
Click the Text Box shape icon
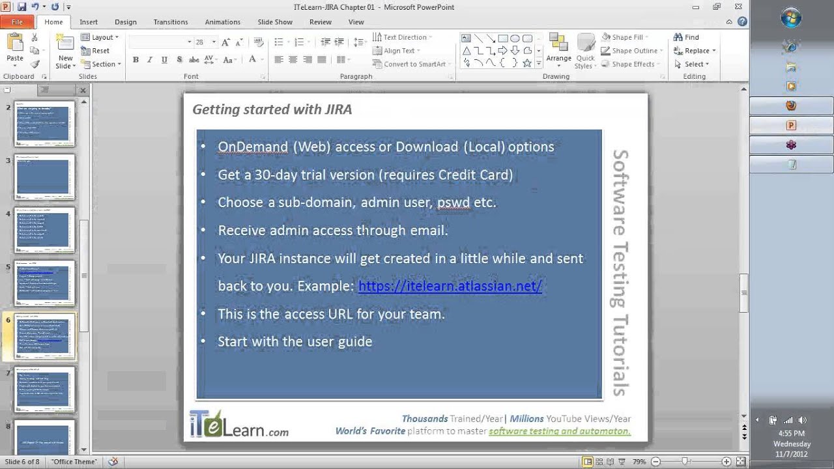click(467, 38)
